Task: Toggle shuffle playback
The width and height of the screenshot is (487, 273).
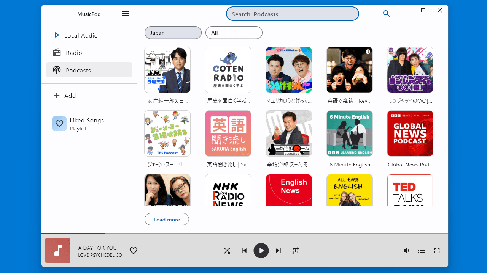Action: pyautogui.click(x=227, y=251)
